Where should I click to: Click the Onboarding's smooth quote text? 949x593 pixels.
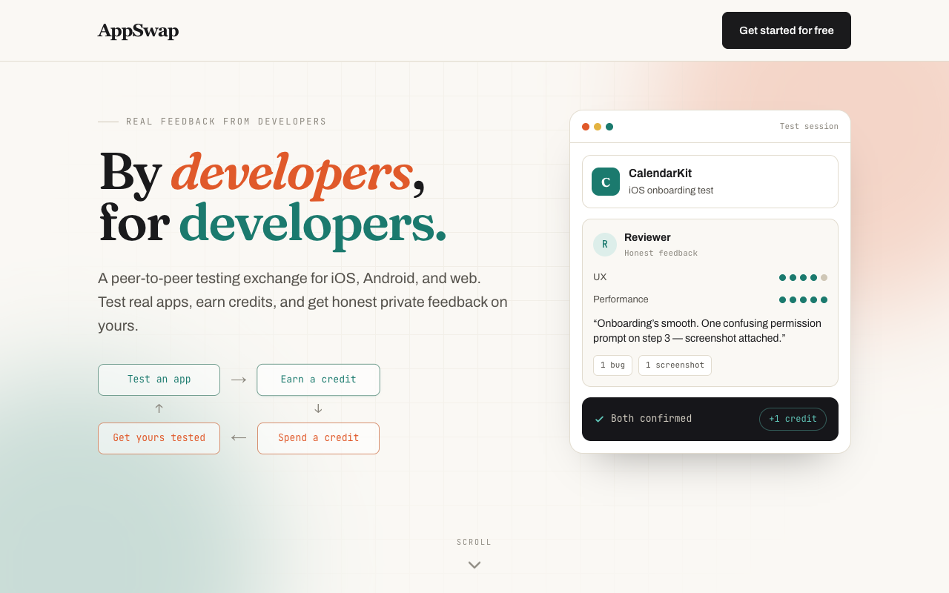click(707, 331)
